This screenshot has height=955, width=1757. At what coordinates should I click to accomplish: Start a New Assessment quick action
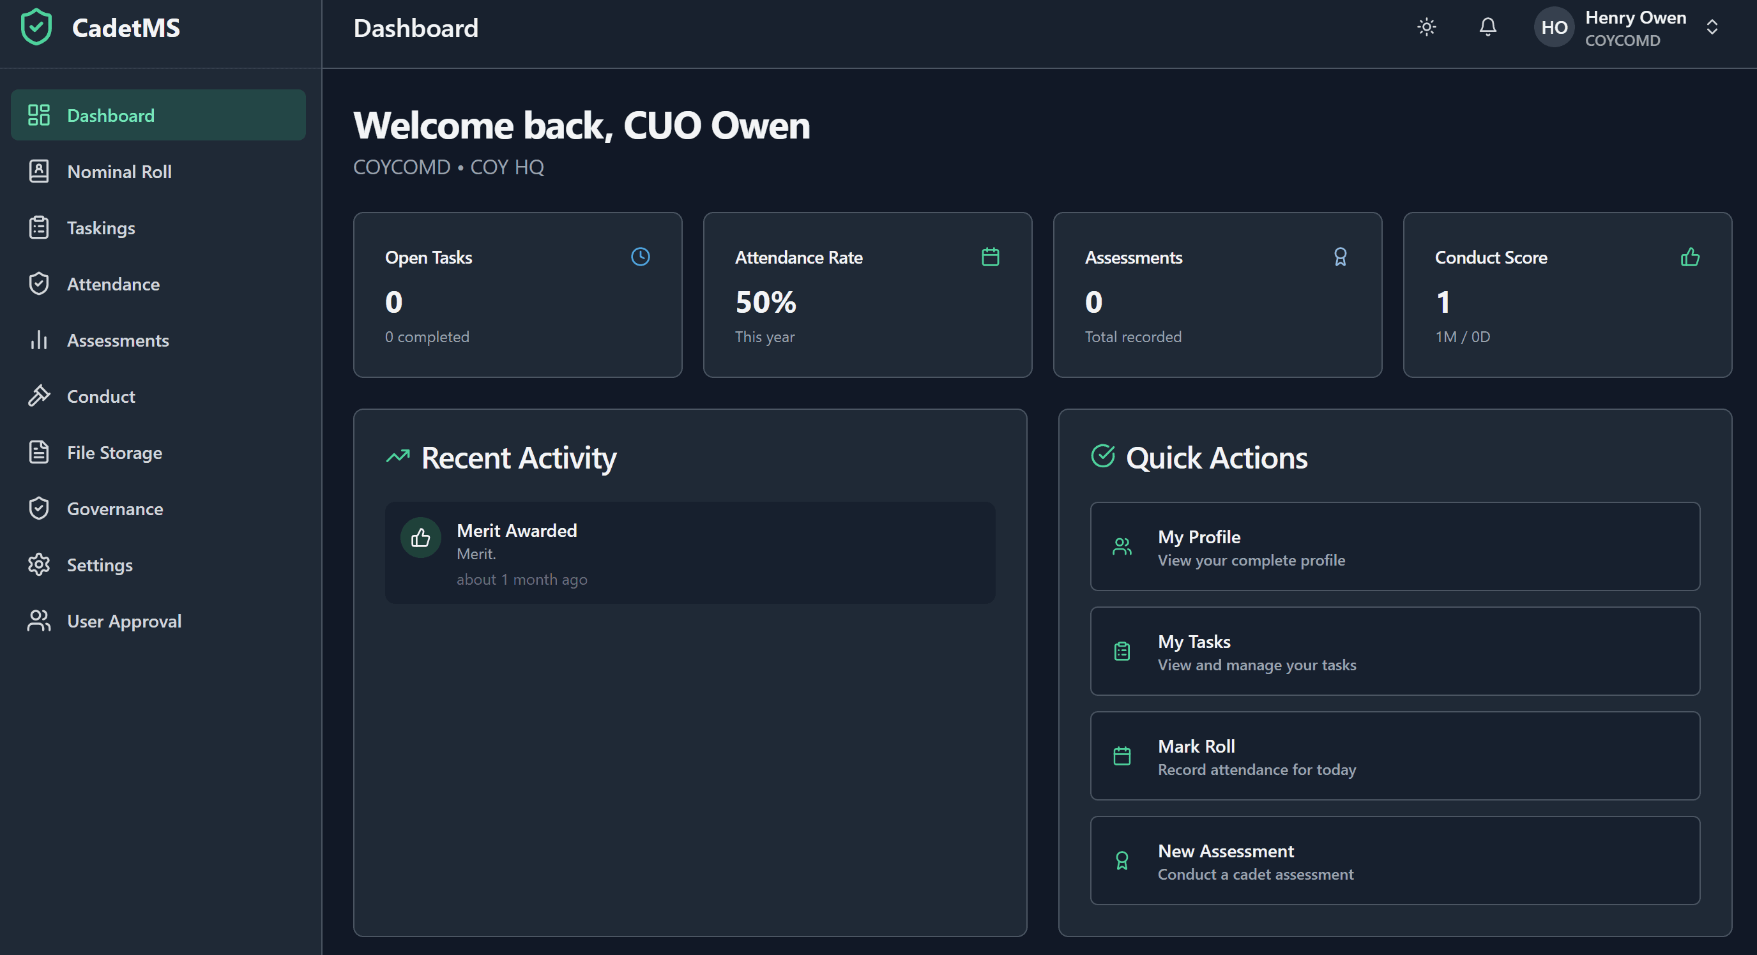point(1394,861)
